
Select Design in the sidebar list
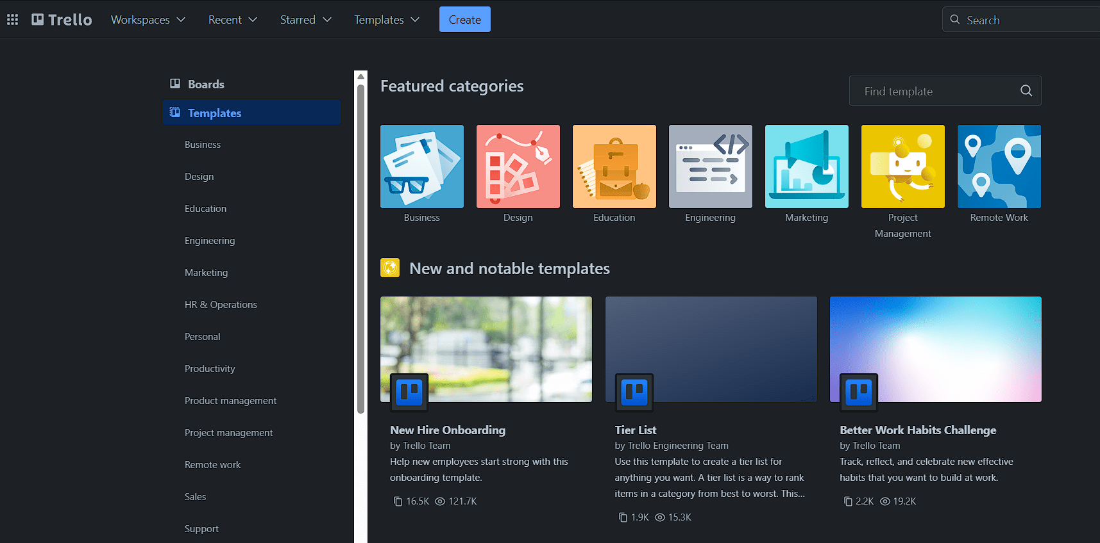click(x=199, y=177)
